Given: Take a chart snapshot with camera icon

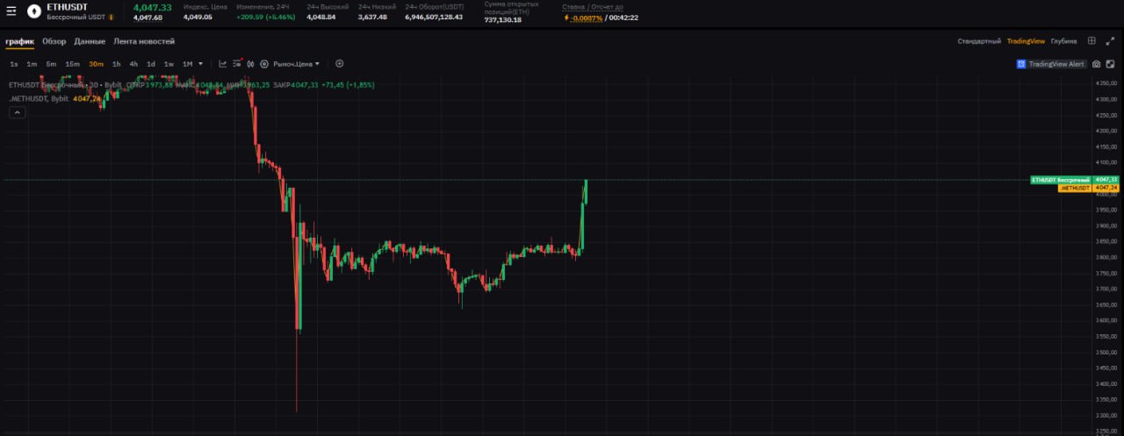Looking at the screenshot, I should coord(1096,64).
